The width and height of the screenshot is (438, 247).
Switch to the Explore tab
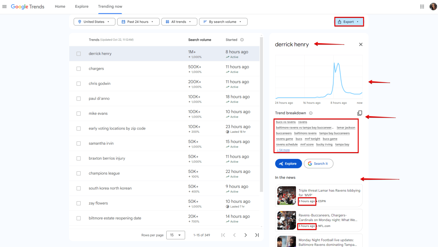(82, 6)
